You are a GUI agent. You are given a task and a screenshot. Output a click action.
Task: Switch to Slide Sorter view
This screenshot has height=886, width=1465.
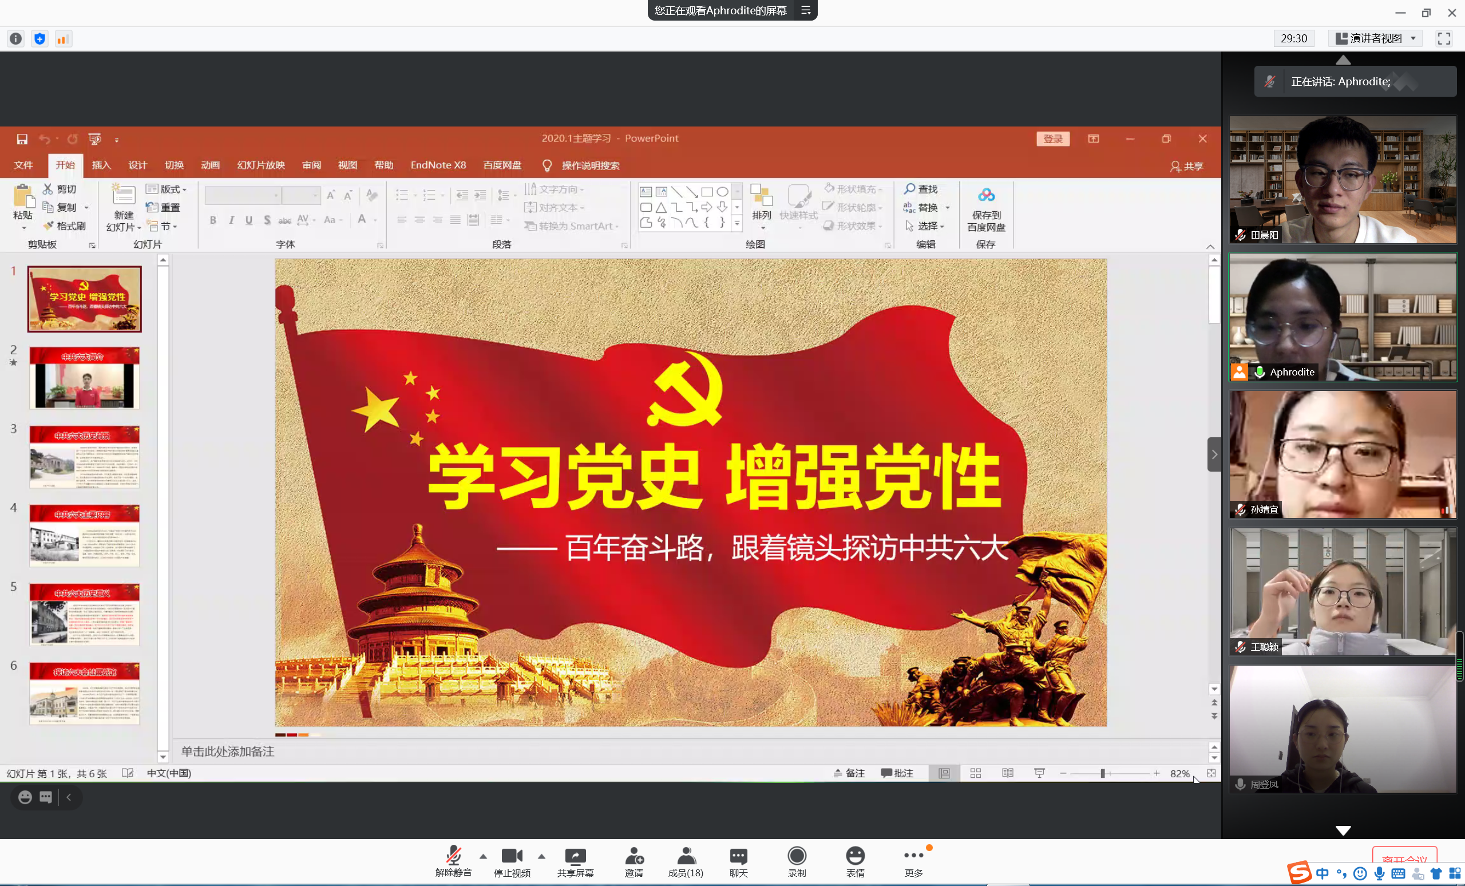(976, 773)
